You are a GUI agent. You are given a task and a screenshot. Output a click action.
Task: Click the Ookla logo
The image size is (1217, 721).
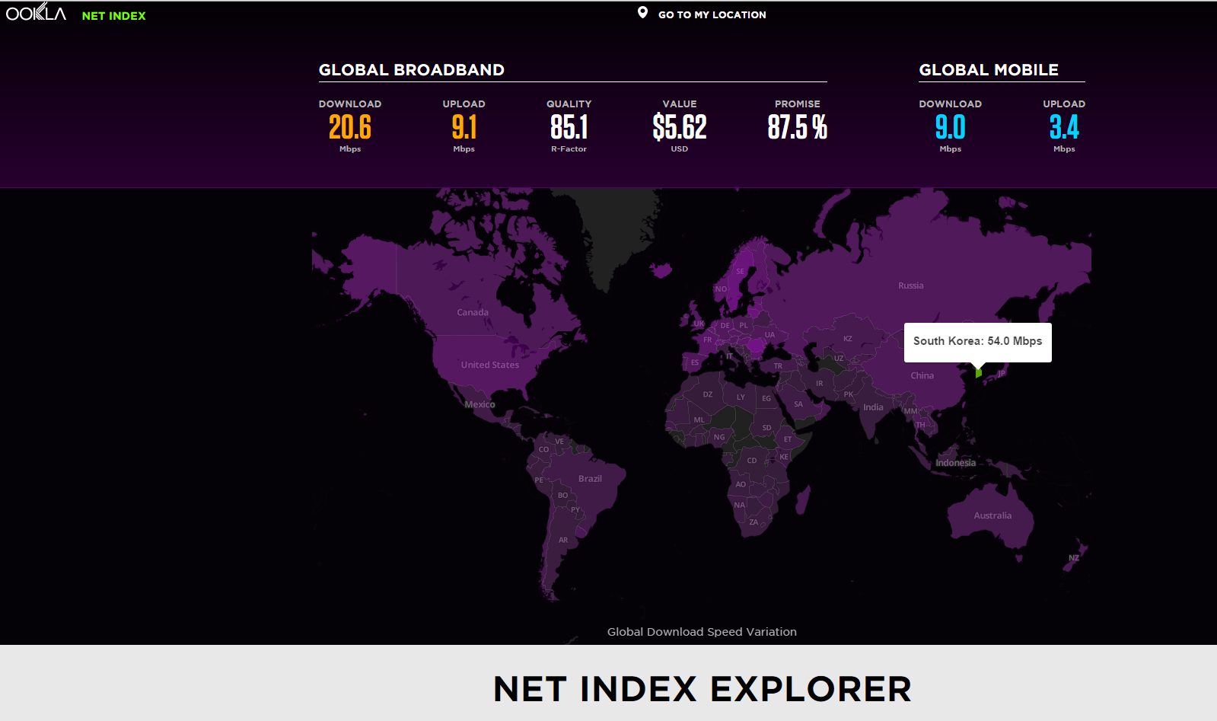pos(36,12)
